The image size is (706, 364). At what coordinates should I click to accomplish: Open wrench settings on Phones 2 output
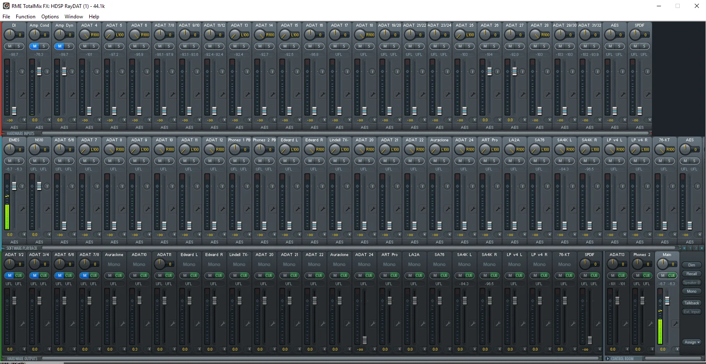tap(650, 324)
